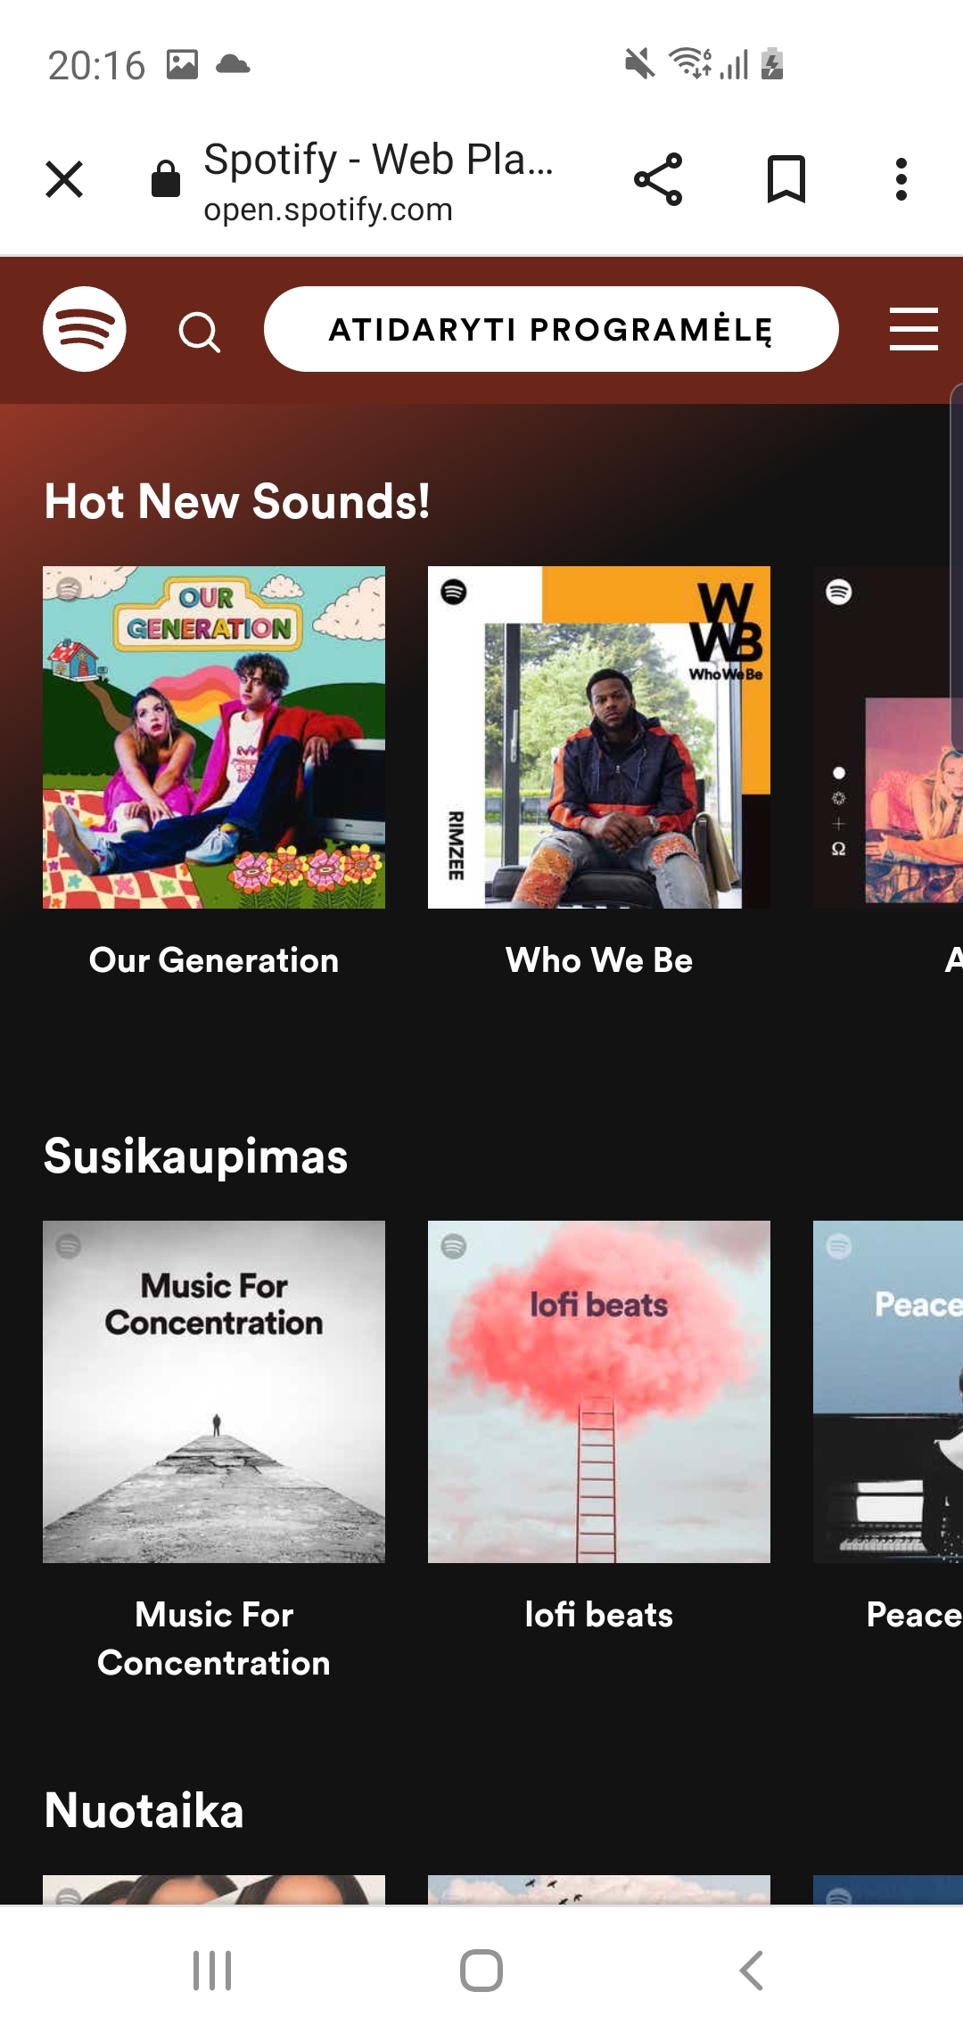The image size is (963, 2033).
Task: Tap the Spotify logo icon
Action: [85, 329]
